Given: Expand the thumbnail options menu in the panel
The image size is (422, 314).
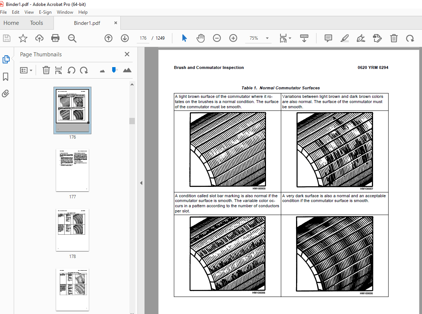Looking at the screenshot, I should pos(26,70).
